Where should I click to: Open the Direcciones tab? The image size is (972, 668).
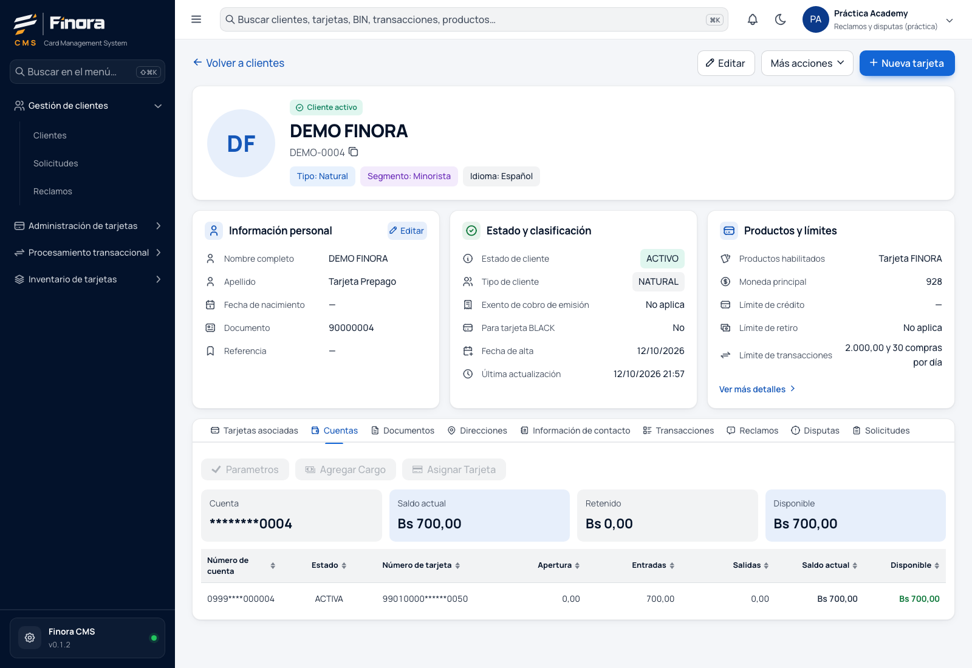[x=477, y=431]
